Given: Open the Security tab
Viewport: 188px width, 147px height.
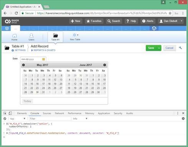Looking at the screenshot, I should click(118, 113).
